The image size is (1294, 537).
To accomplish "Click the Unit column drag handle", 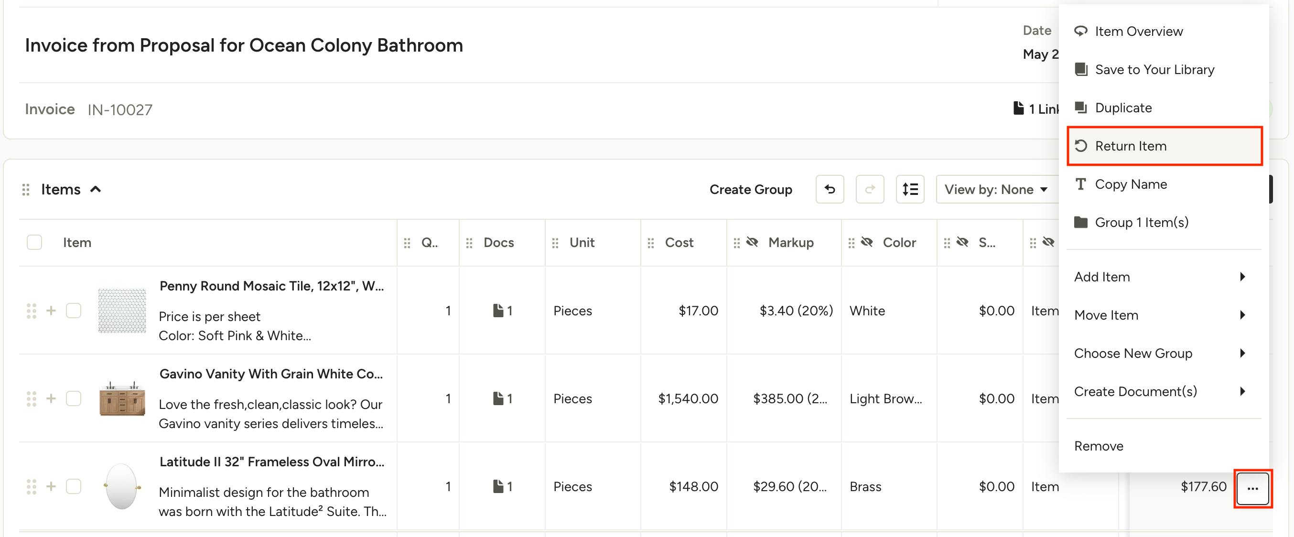I will (555, 243).
